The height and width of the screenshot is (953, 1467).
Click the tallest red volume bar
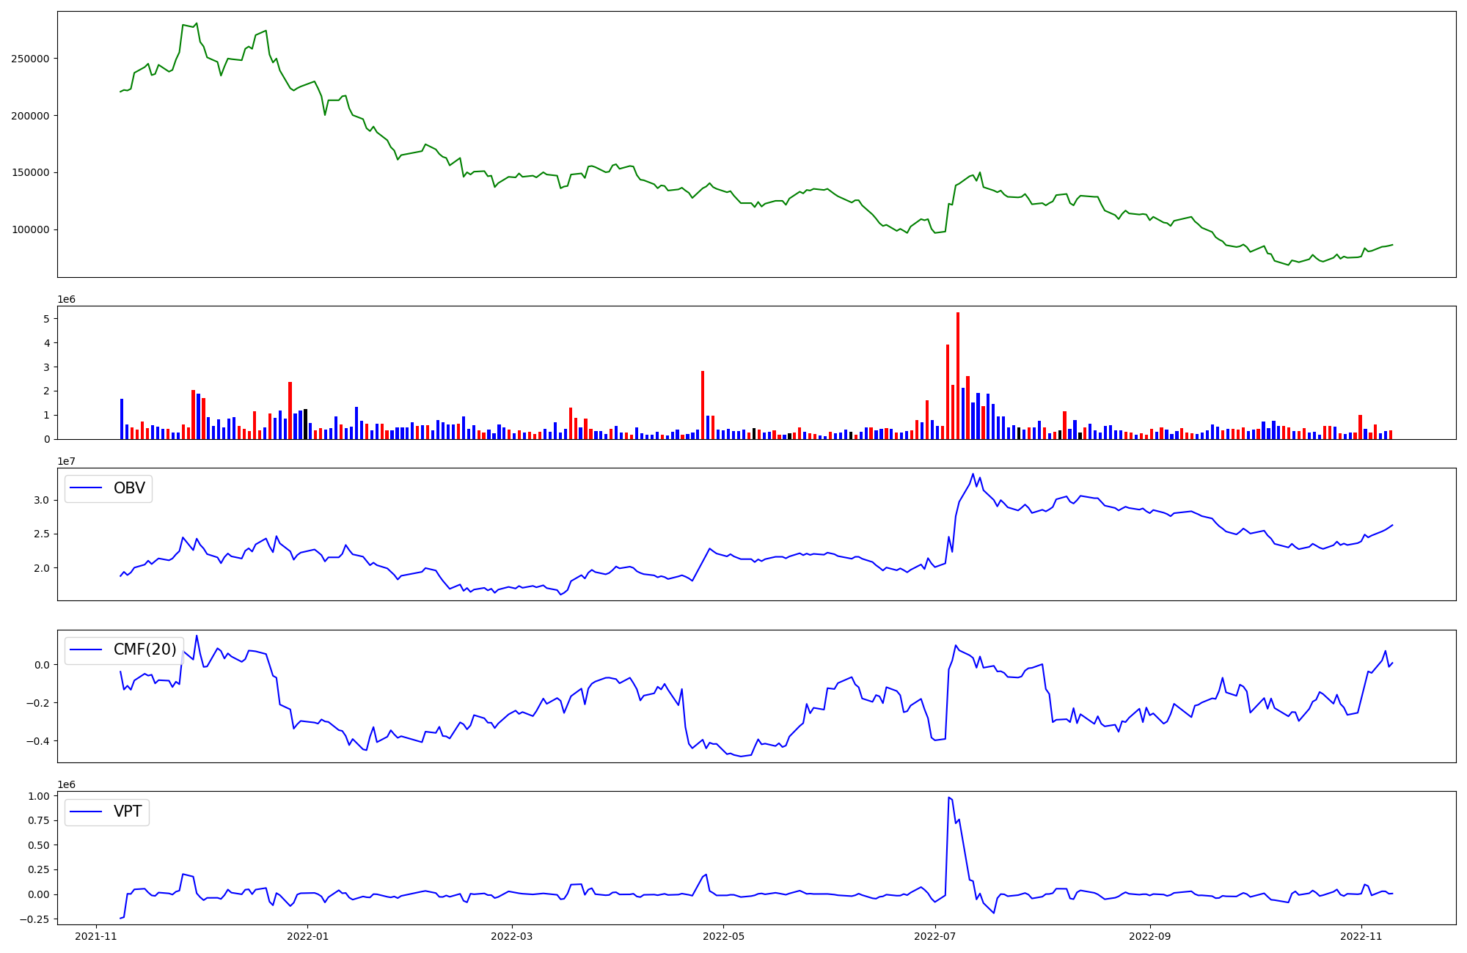coord(957,374)
